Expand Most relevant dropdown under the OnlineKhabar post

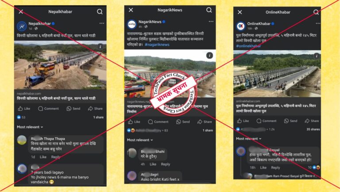tap(249, 139)
